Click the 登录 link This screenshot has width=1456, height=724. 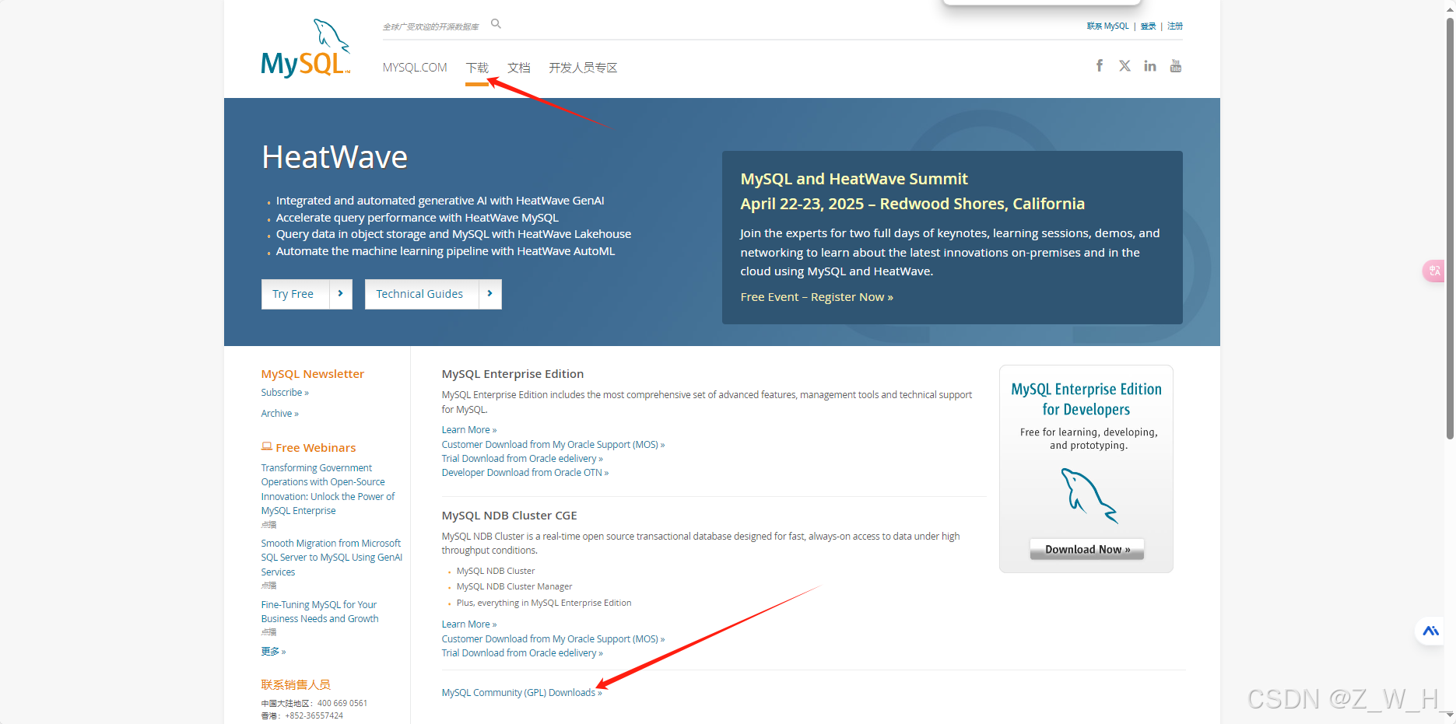click(1148, 26)
